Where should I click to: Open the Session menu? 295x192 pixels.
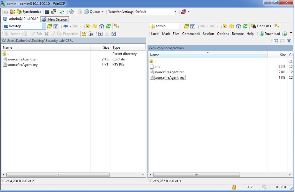coord(208,34)
